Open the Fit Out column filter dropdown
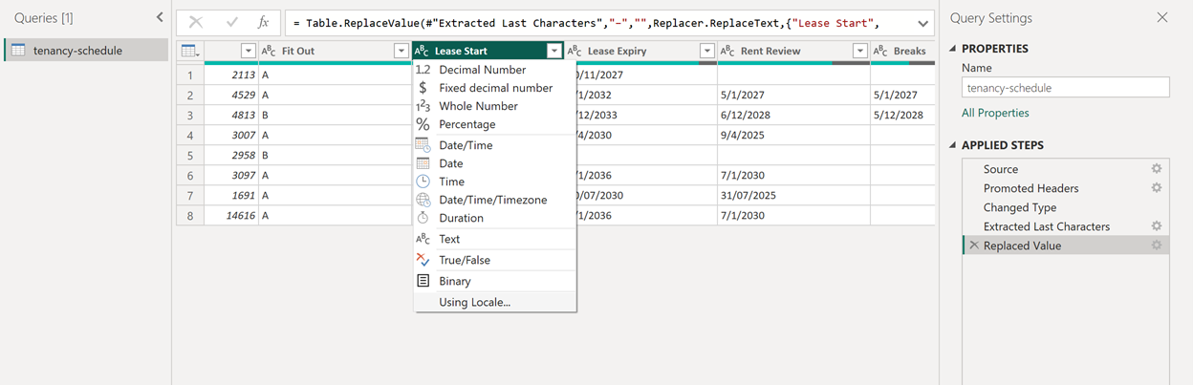The height and width of the screenshot is (385, 1193). click(x=401, y=51)
